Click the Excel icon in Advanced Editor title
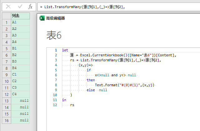 pos(42,18)
